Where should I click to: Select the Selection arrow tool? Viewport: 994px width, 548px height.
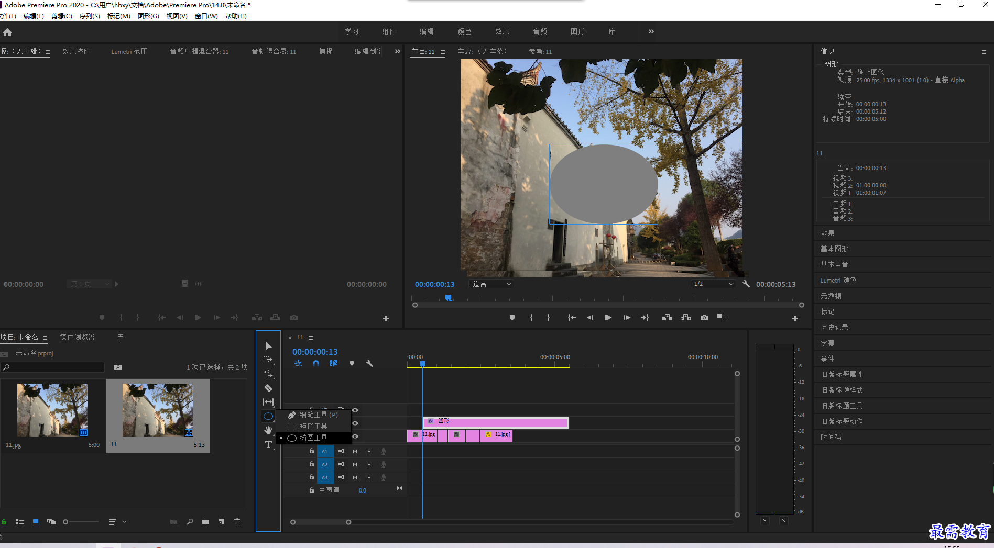point(268,345)
